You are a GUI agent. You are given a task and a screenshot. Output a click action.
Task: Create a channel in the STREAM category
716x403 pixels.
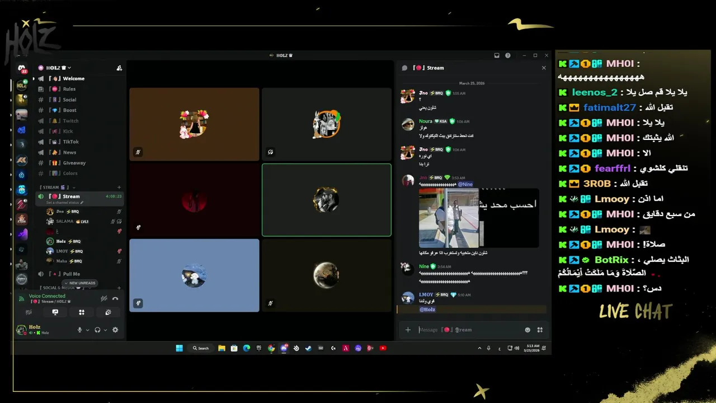point(119,188)
